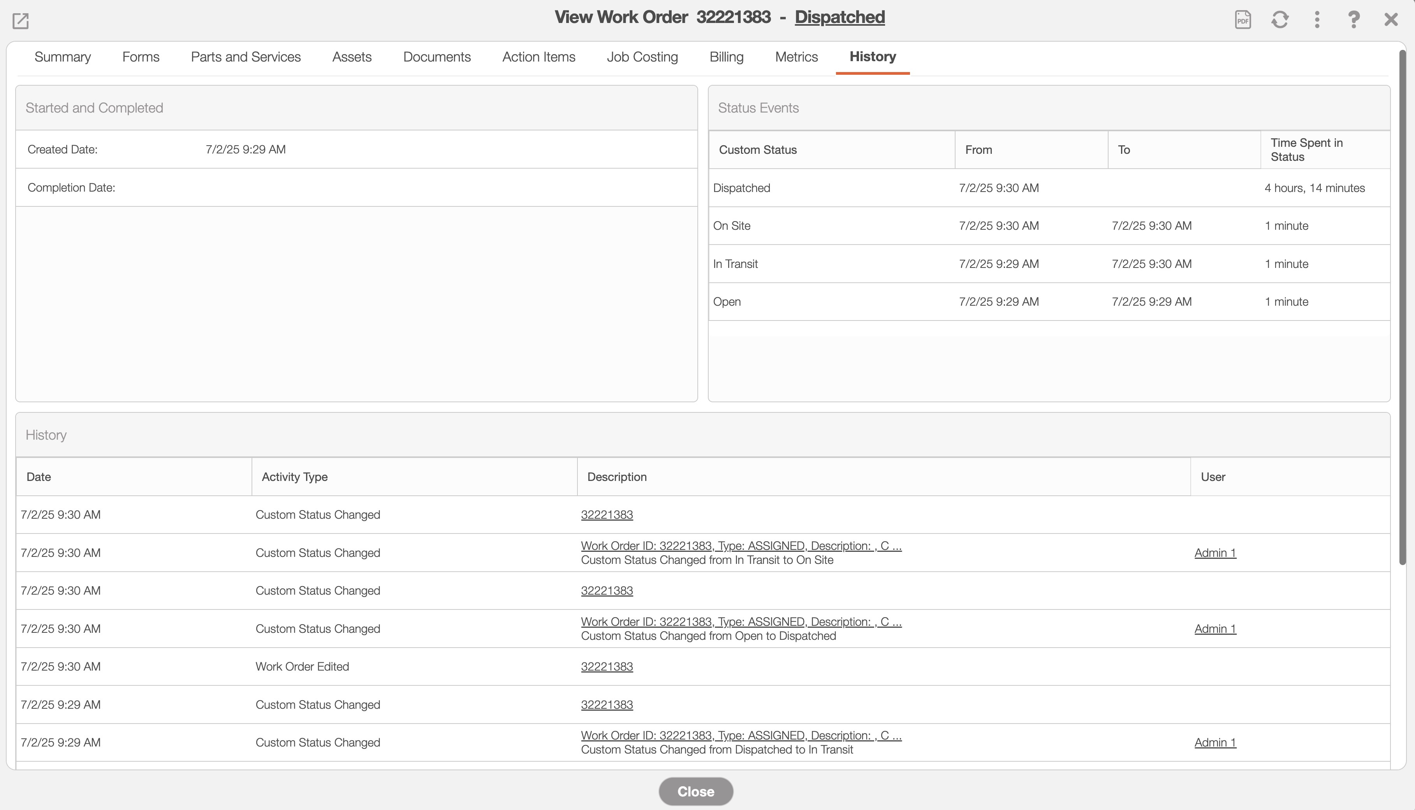Open the three-dot more options menu
This screenshot has height=810, width=1415.
1316,20
